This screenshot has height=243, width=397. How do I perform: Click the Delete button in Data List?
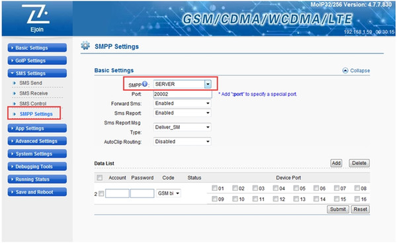359,163
